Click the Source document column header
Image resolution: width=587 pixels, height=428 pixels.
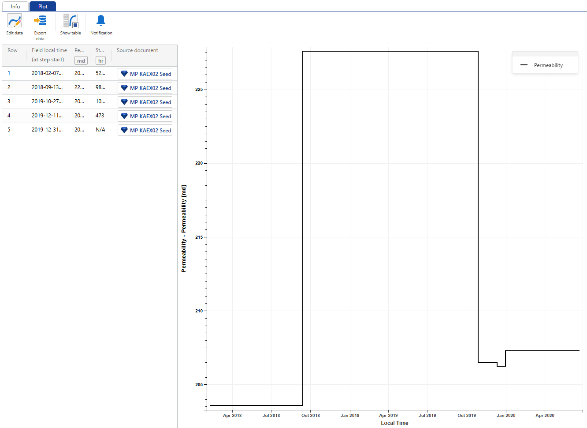[x=137, y=50]
